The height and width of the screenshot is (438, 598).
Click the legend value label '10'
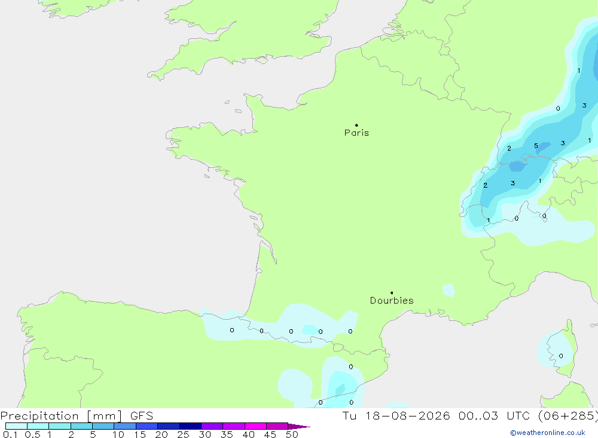[118, 434]
